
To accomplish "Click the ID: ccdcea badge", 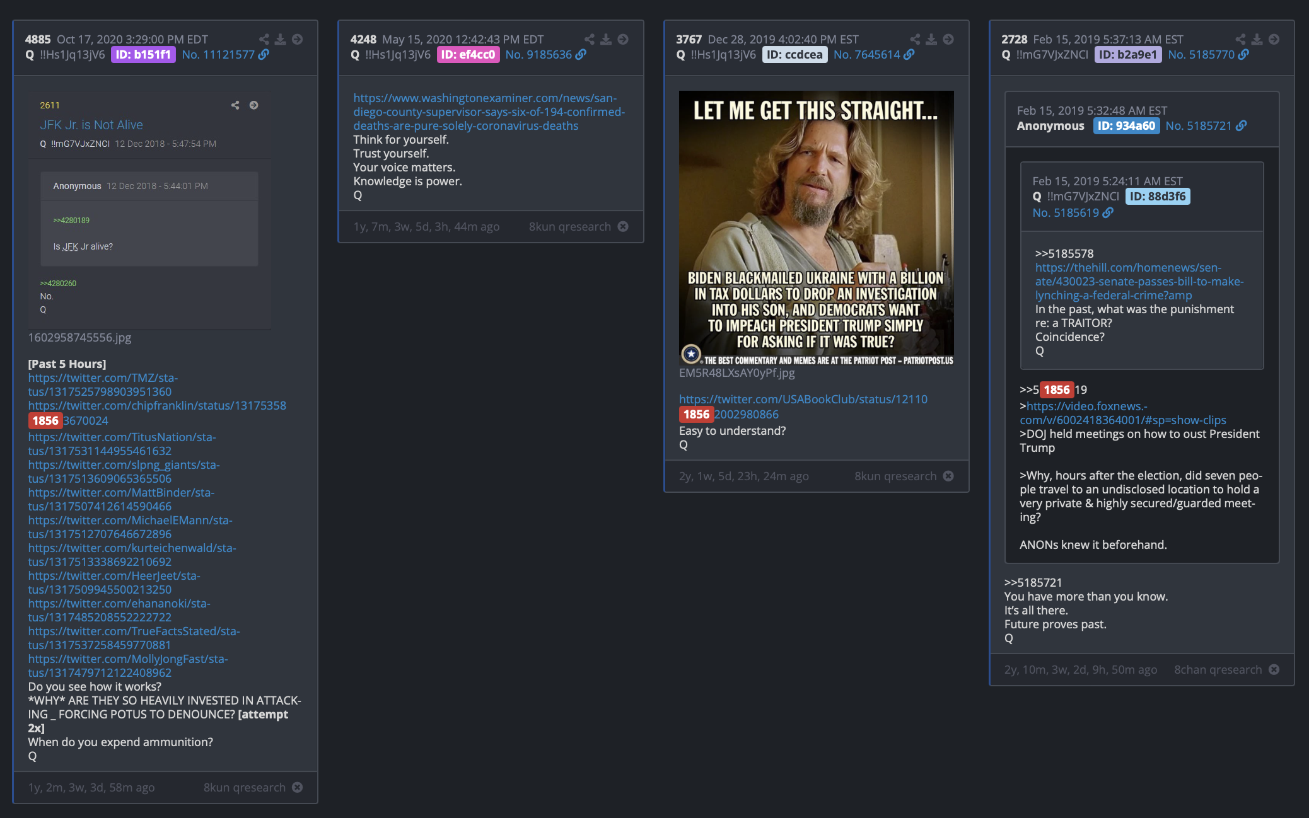I will tap(794, 55).
